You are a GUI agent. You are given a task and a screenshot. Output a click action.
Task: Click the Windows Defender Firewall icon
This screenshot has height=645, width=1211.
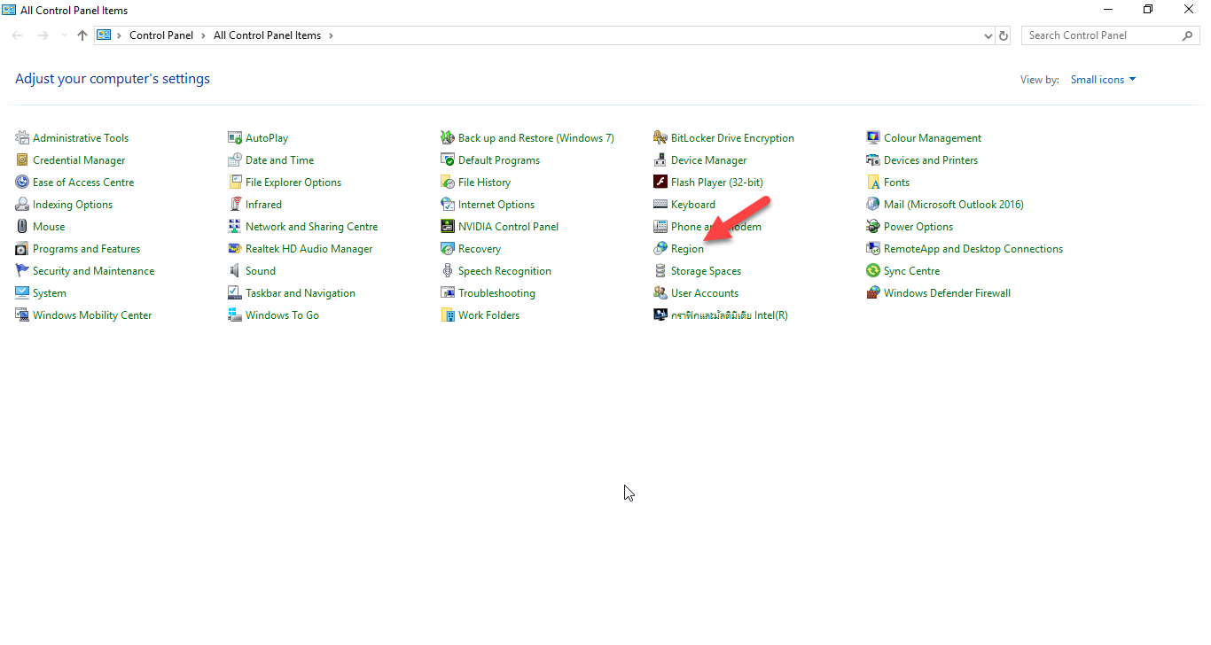pyautogui.click(x=873, y=292)
